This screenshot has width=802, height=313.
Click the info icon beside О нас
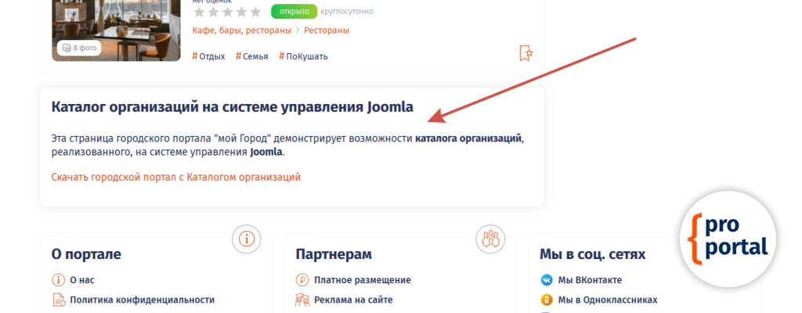(x=58, y=280)
